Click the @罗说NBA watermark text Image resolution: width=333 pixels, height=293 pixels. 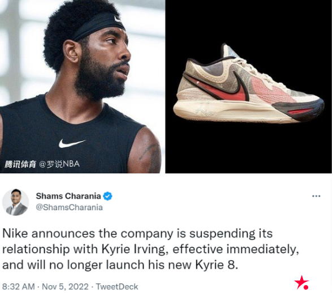59,164
